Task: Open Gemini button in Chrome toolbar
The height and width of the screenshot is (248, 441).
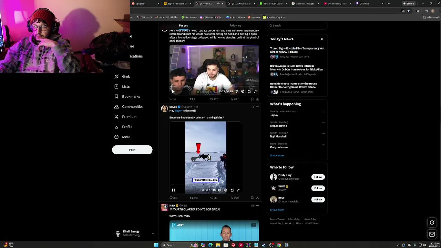Action: 409,3
